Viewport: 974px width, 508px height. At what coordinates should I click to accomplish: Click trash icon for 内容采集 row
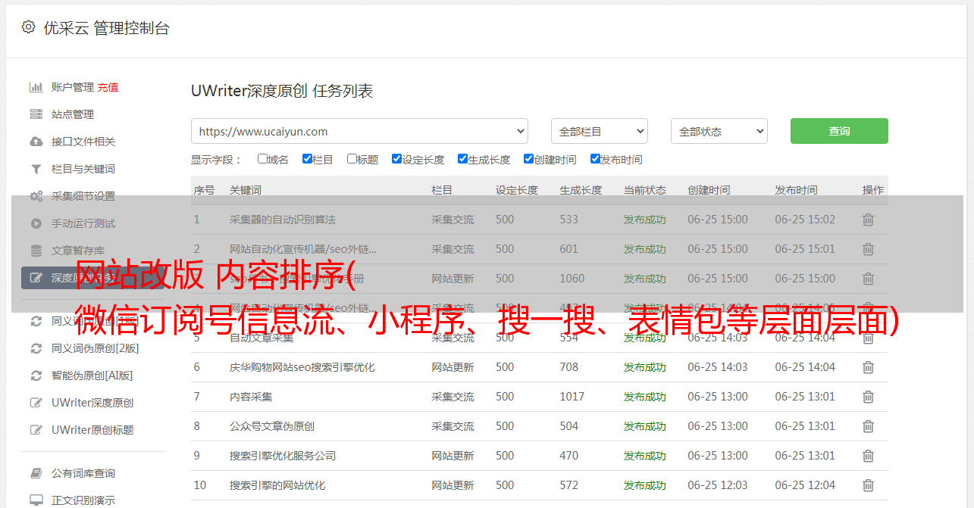pos(868,397)
